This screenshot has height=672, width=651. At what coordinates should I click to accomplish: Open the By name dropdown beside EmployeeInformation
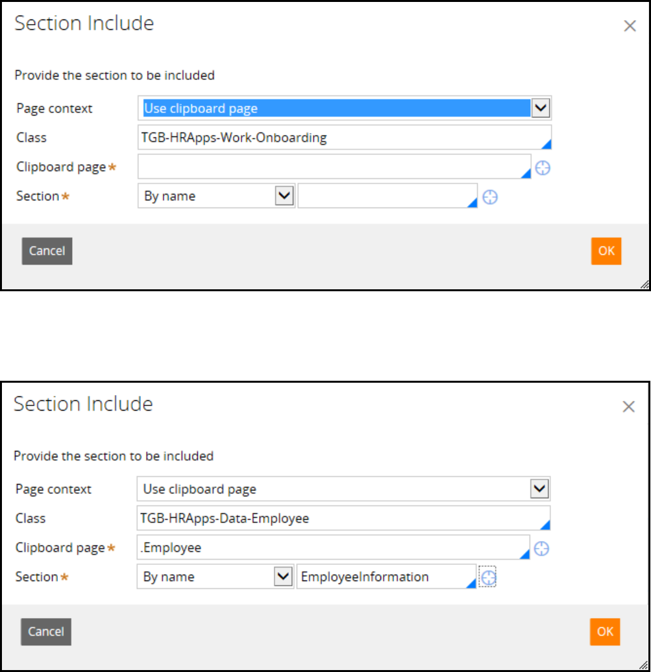coord(283,577)
